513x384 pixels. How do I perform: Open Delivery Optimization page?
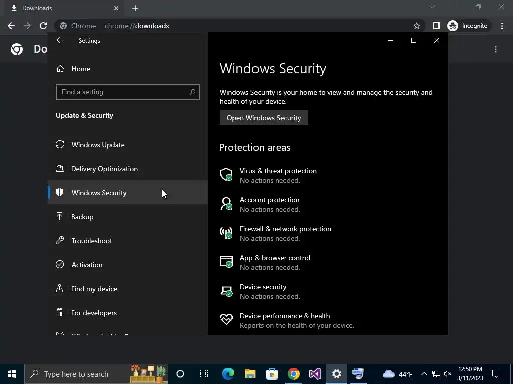[128, 169]
